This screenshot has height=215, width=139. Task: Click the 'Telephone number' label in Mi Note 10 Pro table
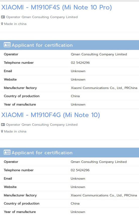click(x=19, y=63)
